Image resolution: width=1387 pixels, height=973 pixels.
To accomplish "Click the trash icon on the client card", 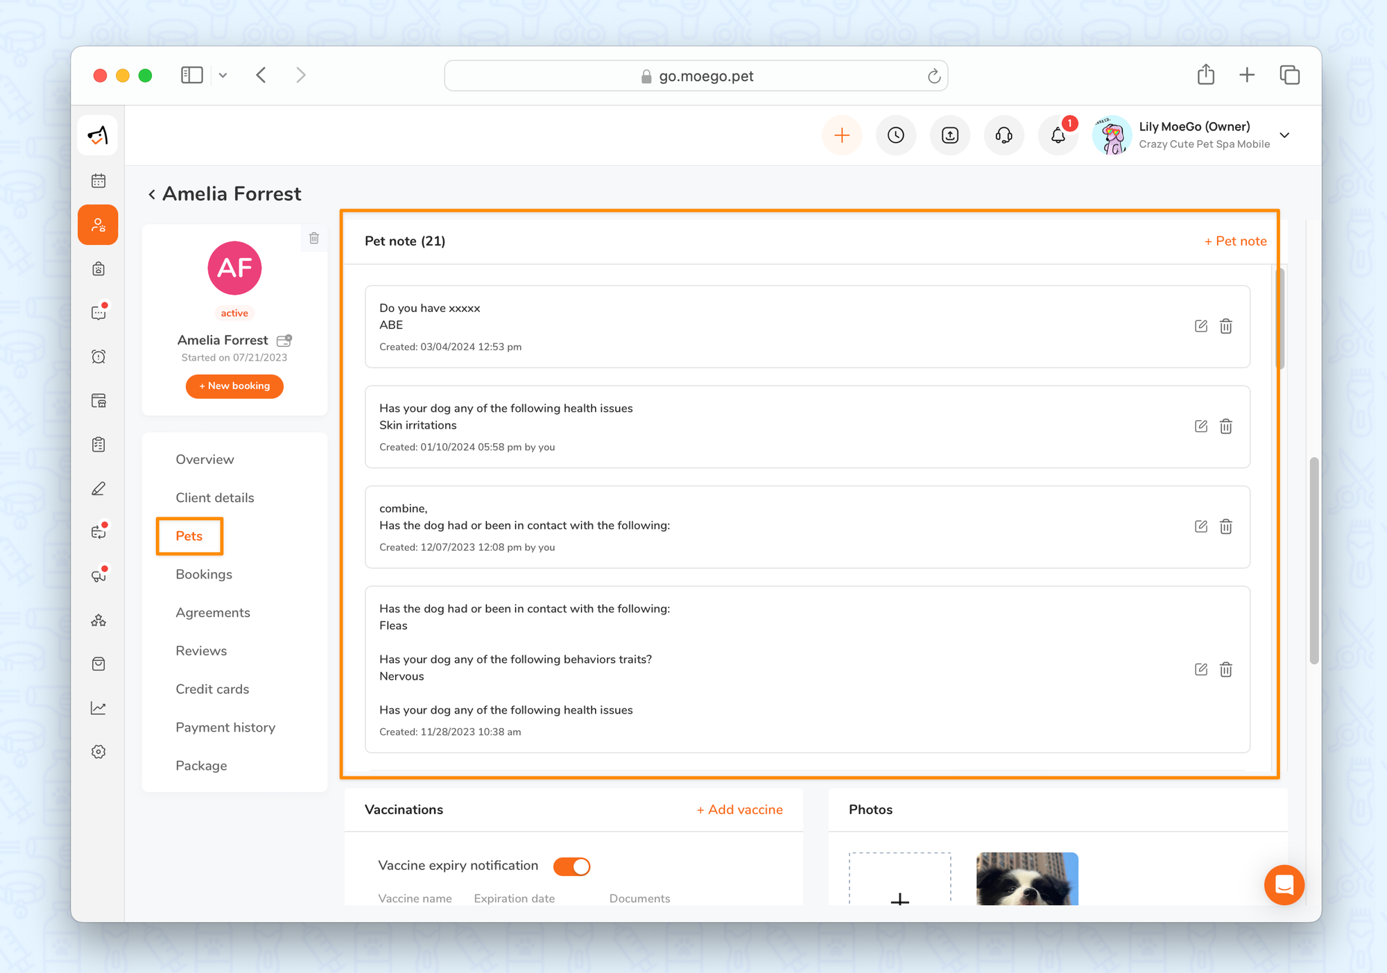I will [x=314, y=238].
